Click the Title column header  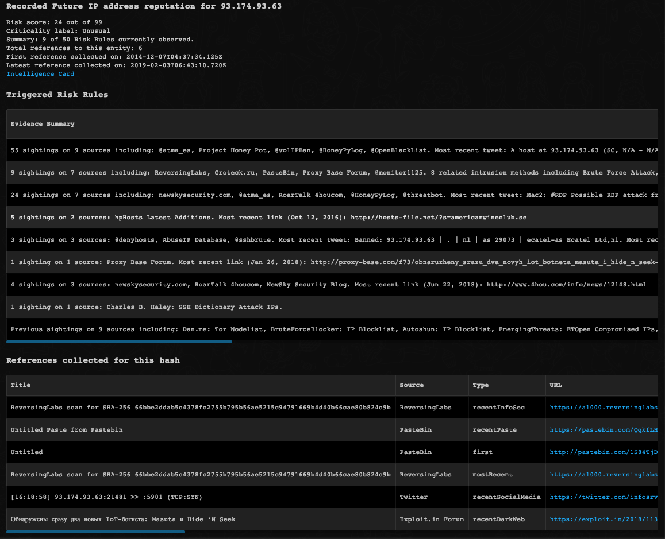point(21,385)
